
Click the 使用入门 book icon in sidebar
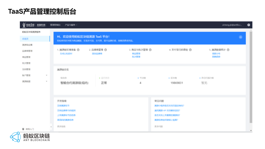click(23, 129)
